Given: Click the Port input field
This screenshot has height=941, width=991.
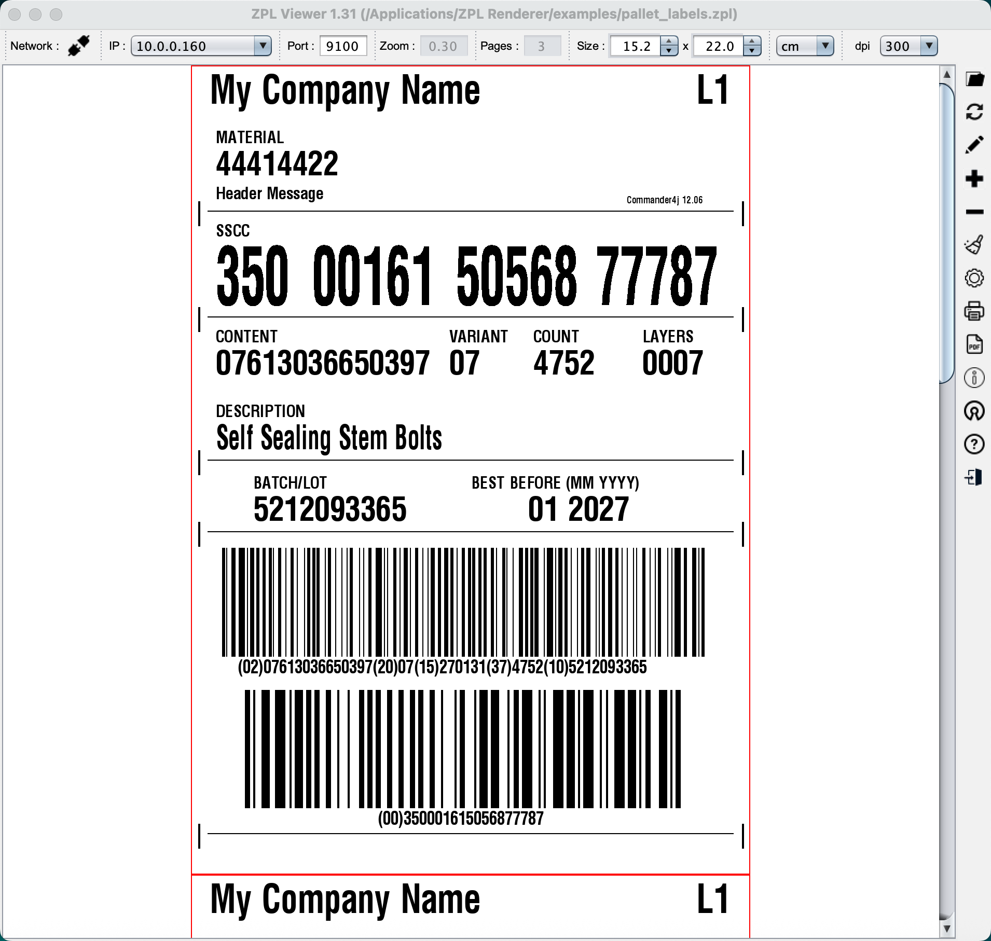Looking at the screenshot, I should (x=342, y=46).
